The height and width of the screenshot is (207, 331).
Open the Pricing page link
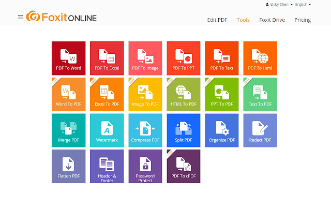[303, 20]
